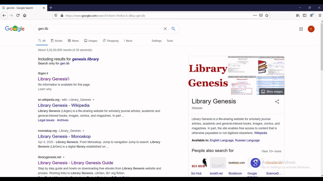Click the English Language link

(x=222, y=140)
